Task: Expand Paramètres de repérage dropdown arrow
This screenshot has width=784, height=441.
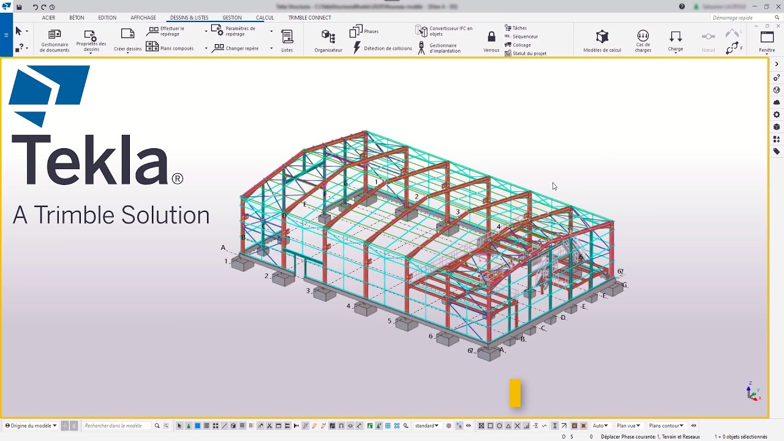Action: pos(271,31)
